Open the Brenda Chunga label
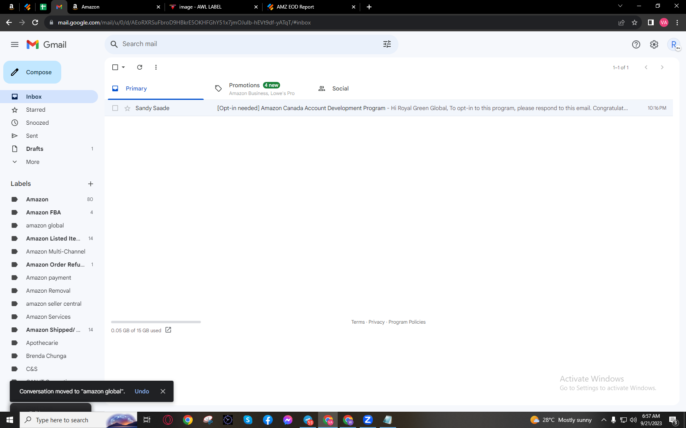Screen dimensions: 686x428 (49, 356)
